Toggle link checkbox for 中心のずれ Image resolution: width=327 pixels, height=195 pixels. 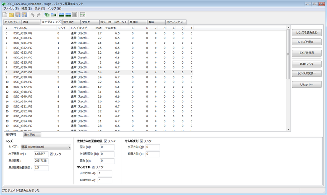tap(93, 167)
